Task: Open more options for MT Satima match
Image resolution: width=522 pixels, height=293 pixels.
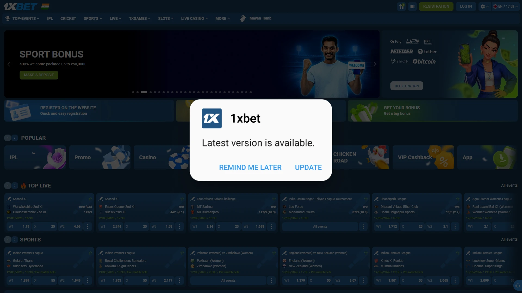Action: 271,227
